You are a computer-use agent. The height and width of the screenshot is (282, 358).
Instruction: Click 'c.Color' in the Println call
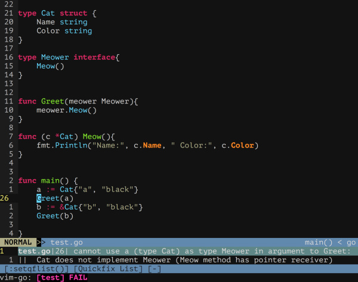[x=237, y=146]
